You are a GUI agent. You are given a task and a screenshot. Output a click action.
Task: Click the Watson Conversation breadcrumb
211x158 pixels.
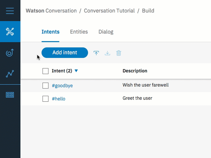click(x=51, y=11)
